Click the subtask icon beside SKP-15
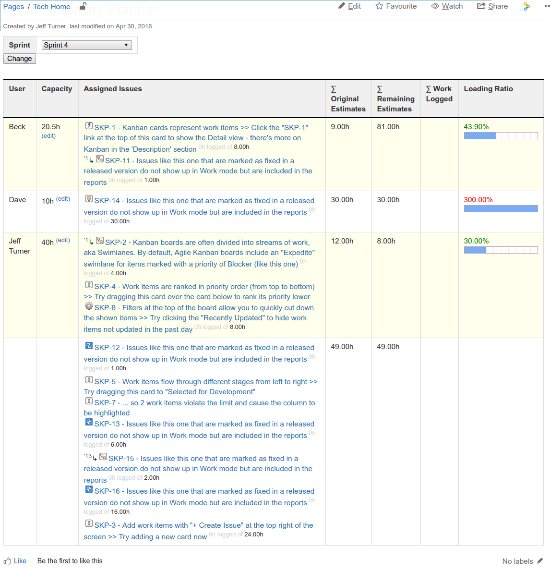 pos(103,457)
